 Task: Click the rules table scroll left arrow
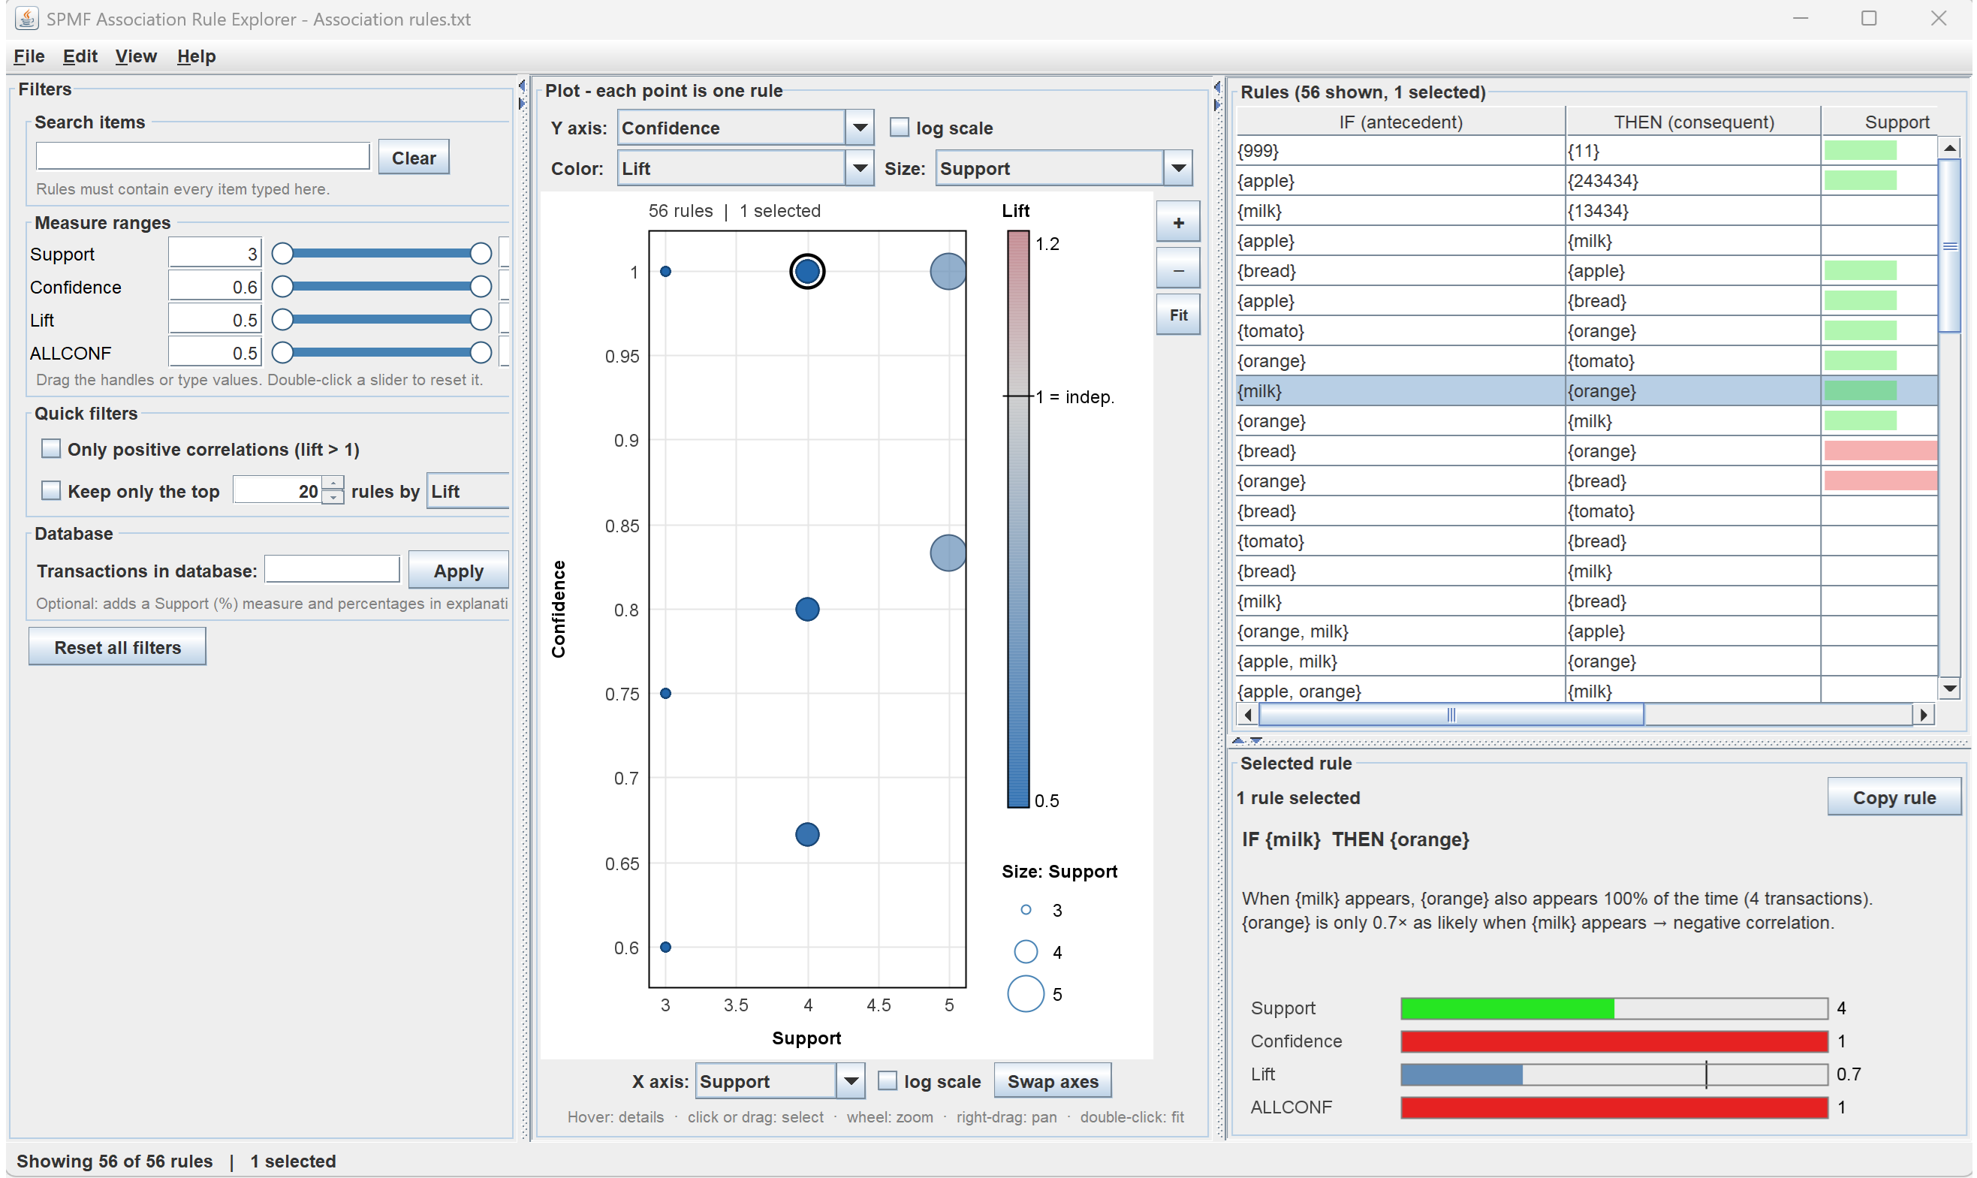coord(1248,716)
